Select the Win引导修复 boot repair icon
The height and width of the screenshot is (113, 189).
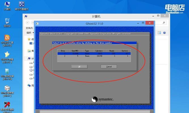pos(7,91)
